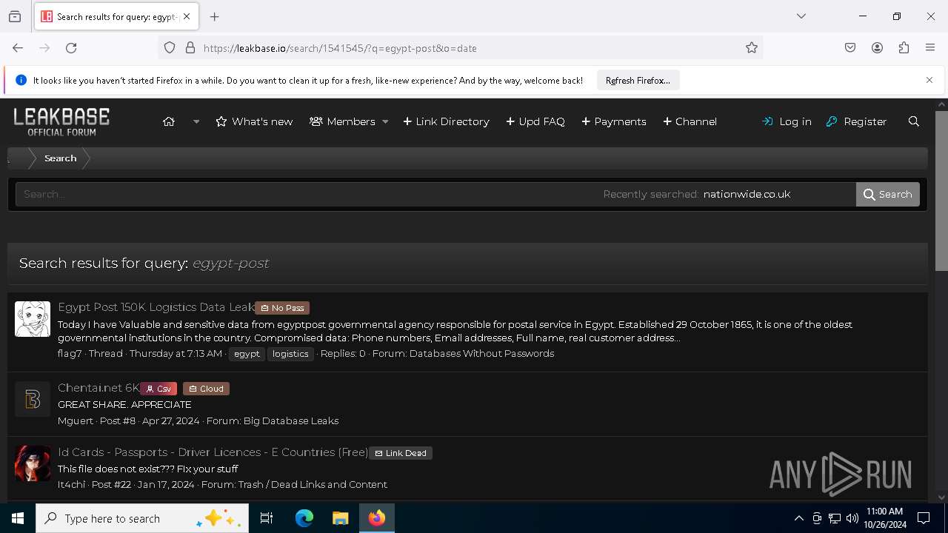Launch Microsoft Edge from taskbar
The height and width of the screenshot is (533, 948).
(304, 518)
